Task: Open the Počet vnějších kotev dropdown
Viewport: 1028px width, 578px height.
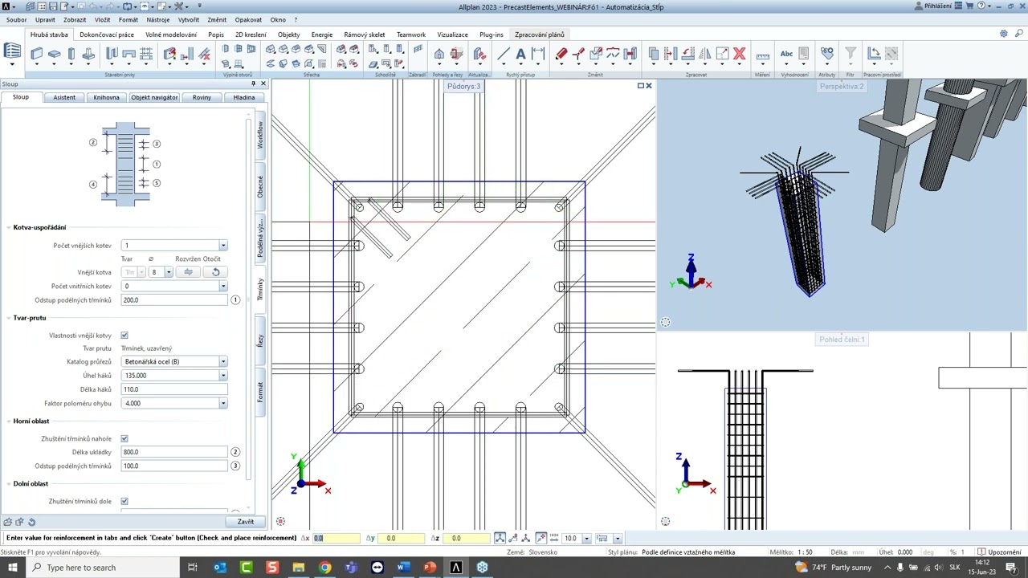Action: [222, 246]
